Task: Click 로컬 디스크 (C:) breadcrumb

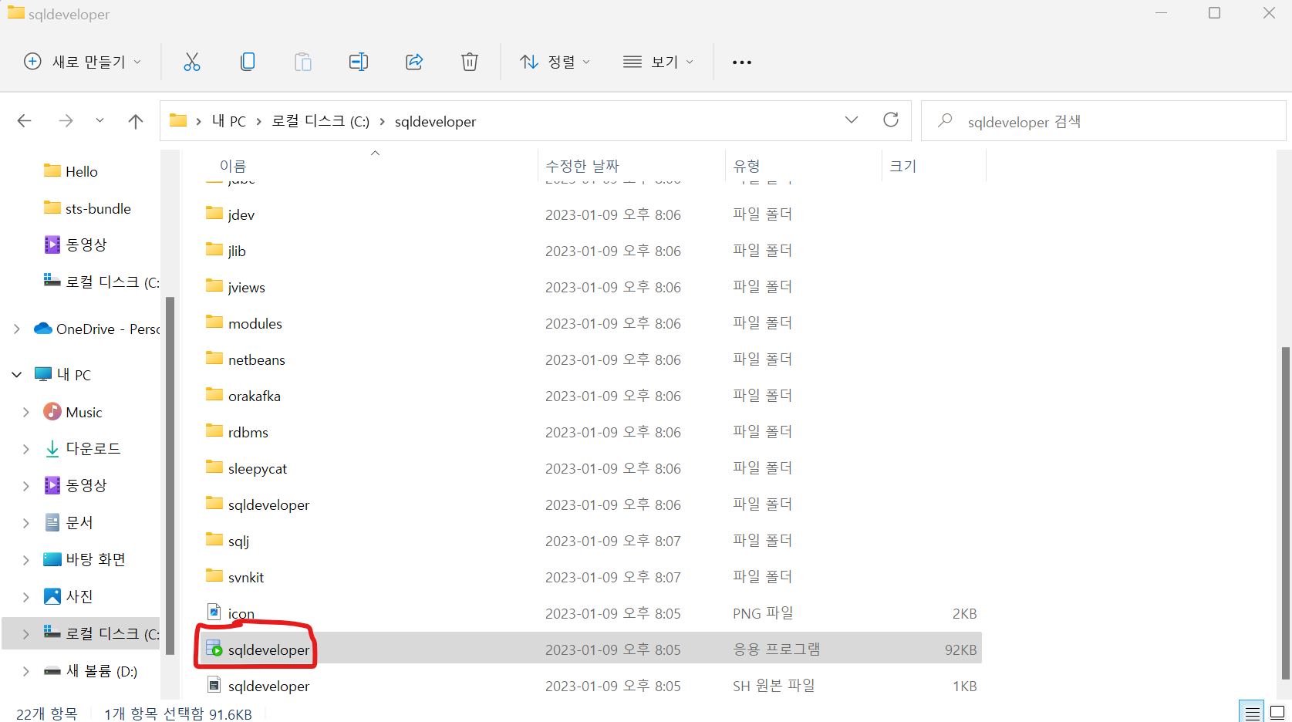Action: (x=320, y=121)
